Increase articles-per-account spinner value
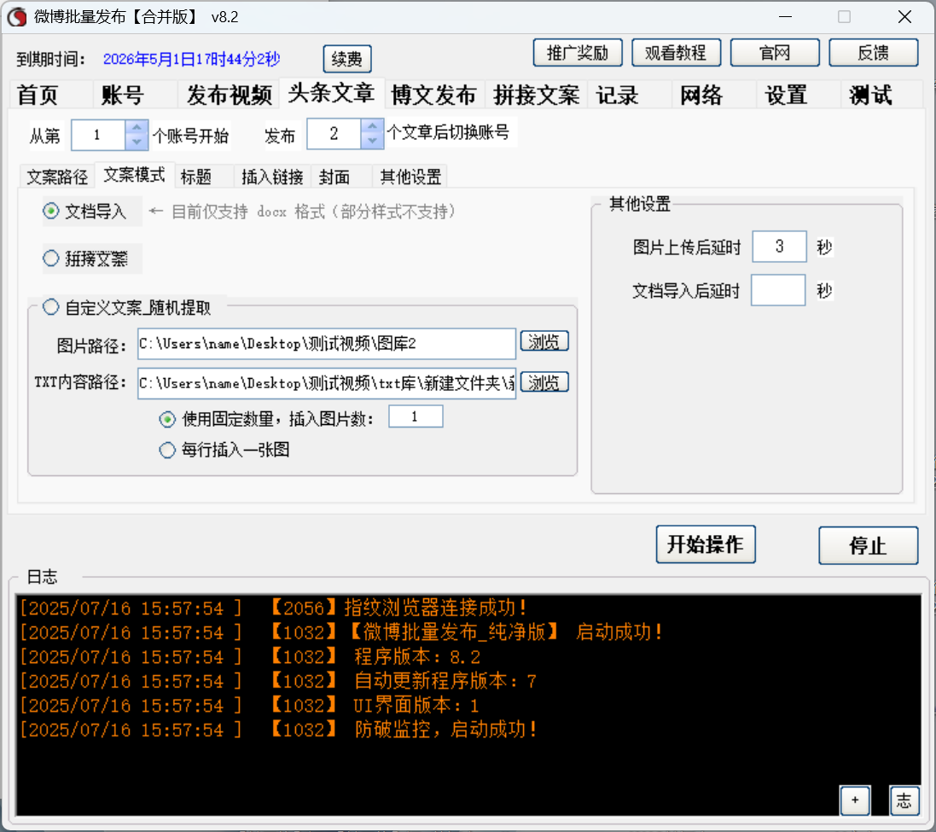936x832 pixels. pos(372,126)
